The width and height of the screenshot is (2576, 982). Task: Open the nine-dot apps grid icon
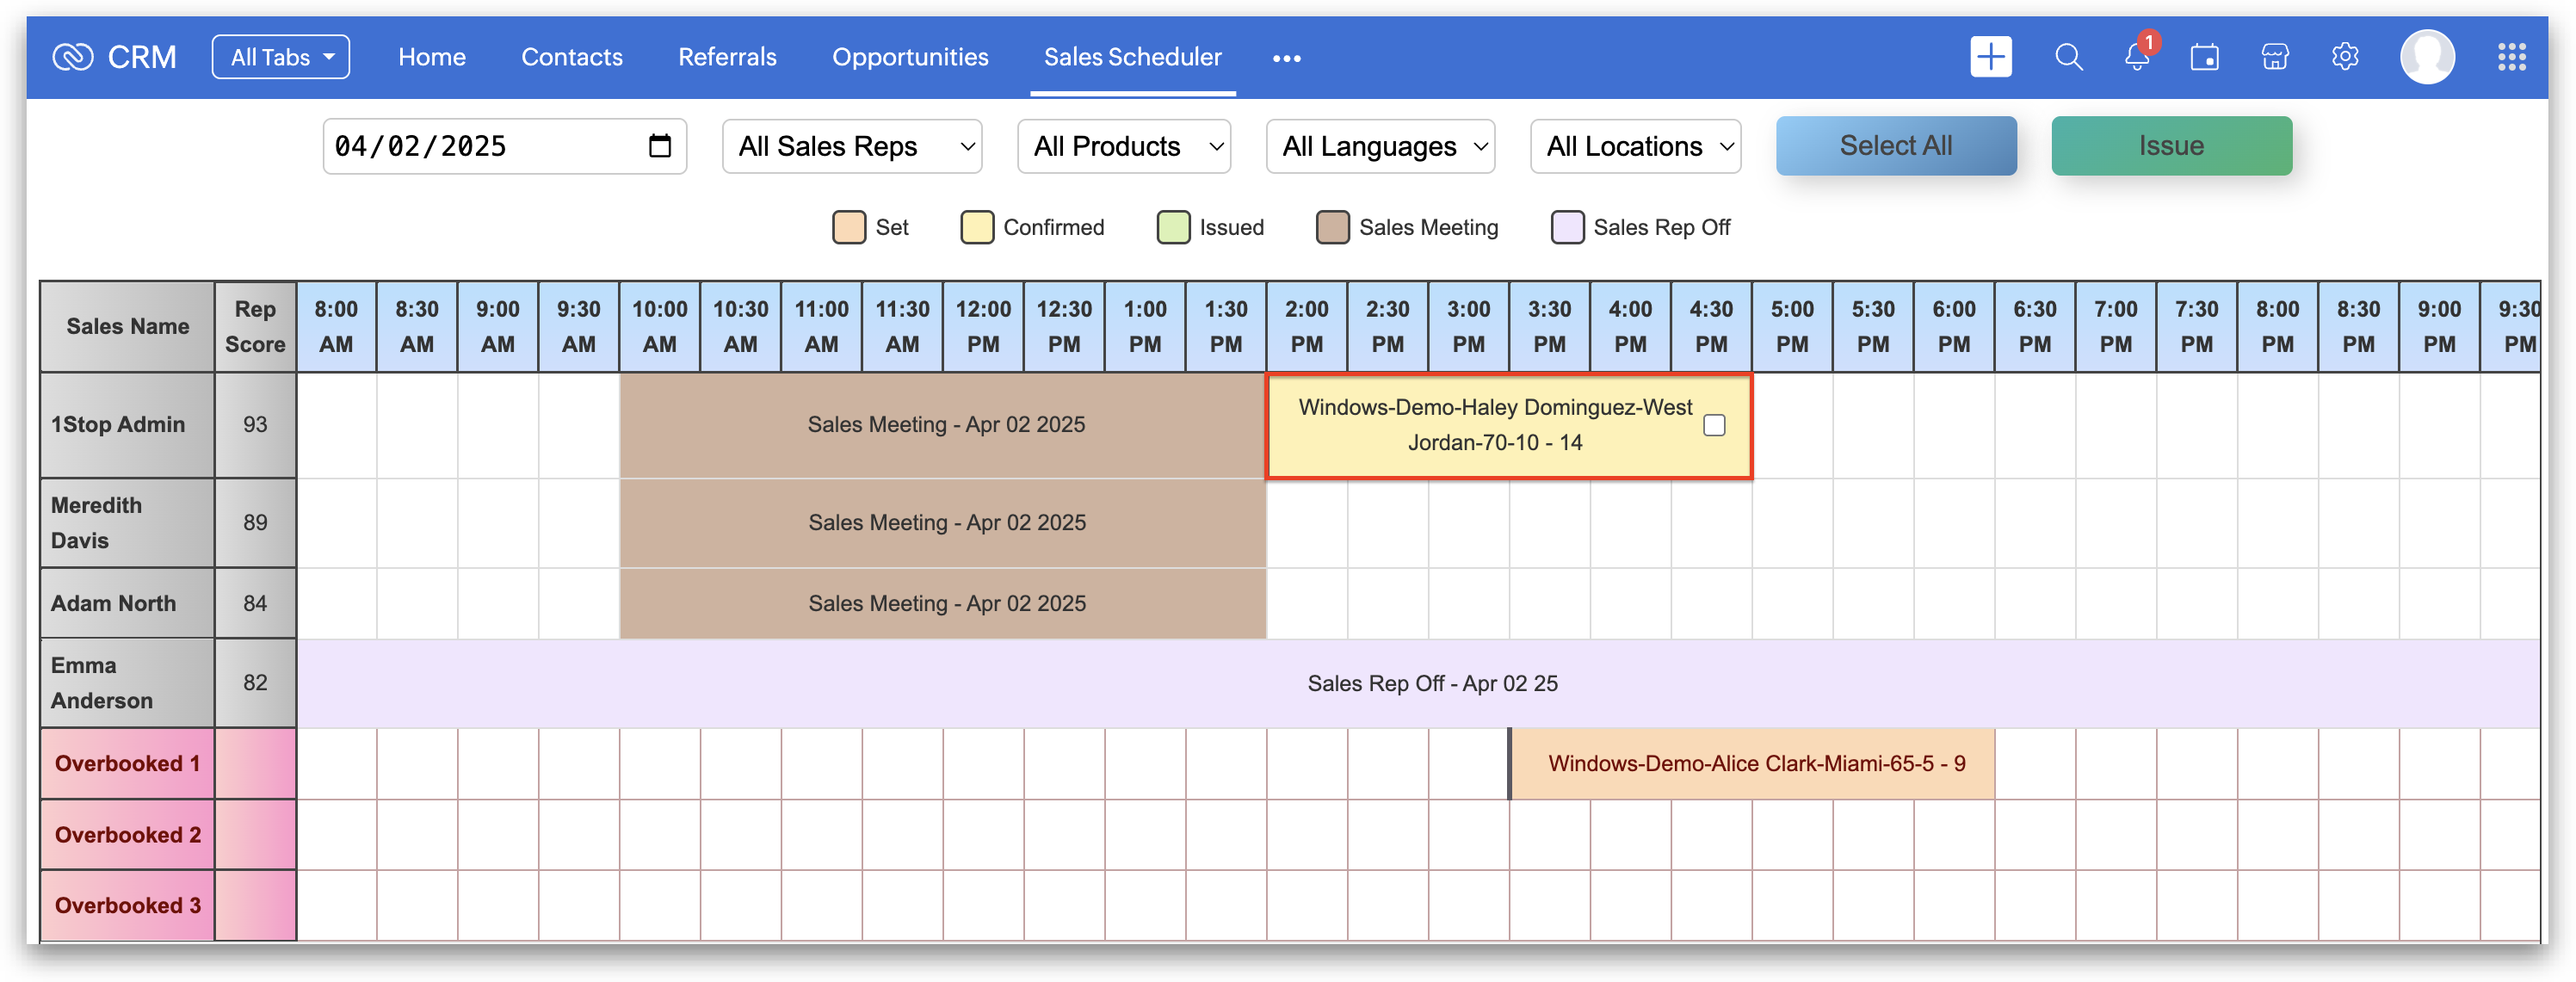click(2511, 57)
